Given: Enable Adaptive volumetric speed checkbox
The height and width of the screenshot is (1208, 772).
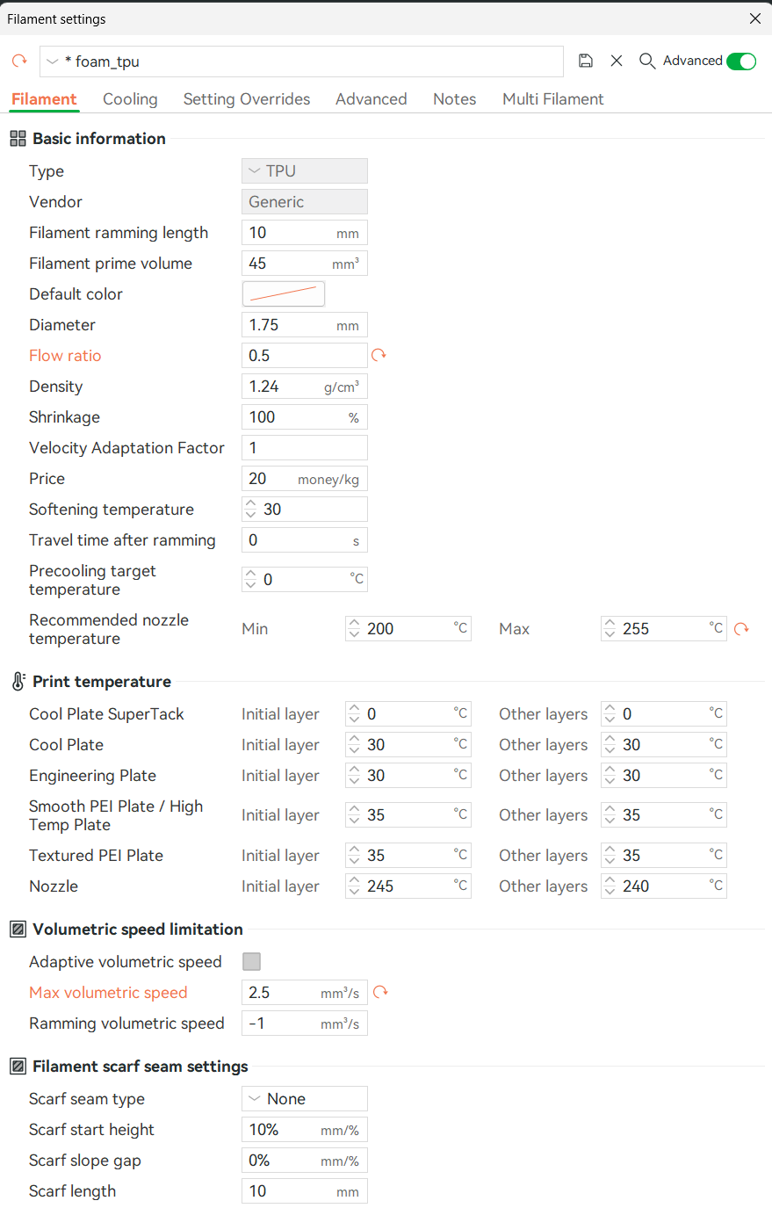Looking at the screenshot, I should pyautogui.click(x=252, y=961).
